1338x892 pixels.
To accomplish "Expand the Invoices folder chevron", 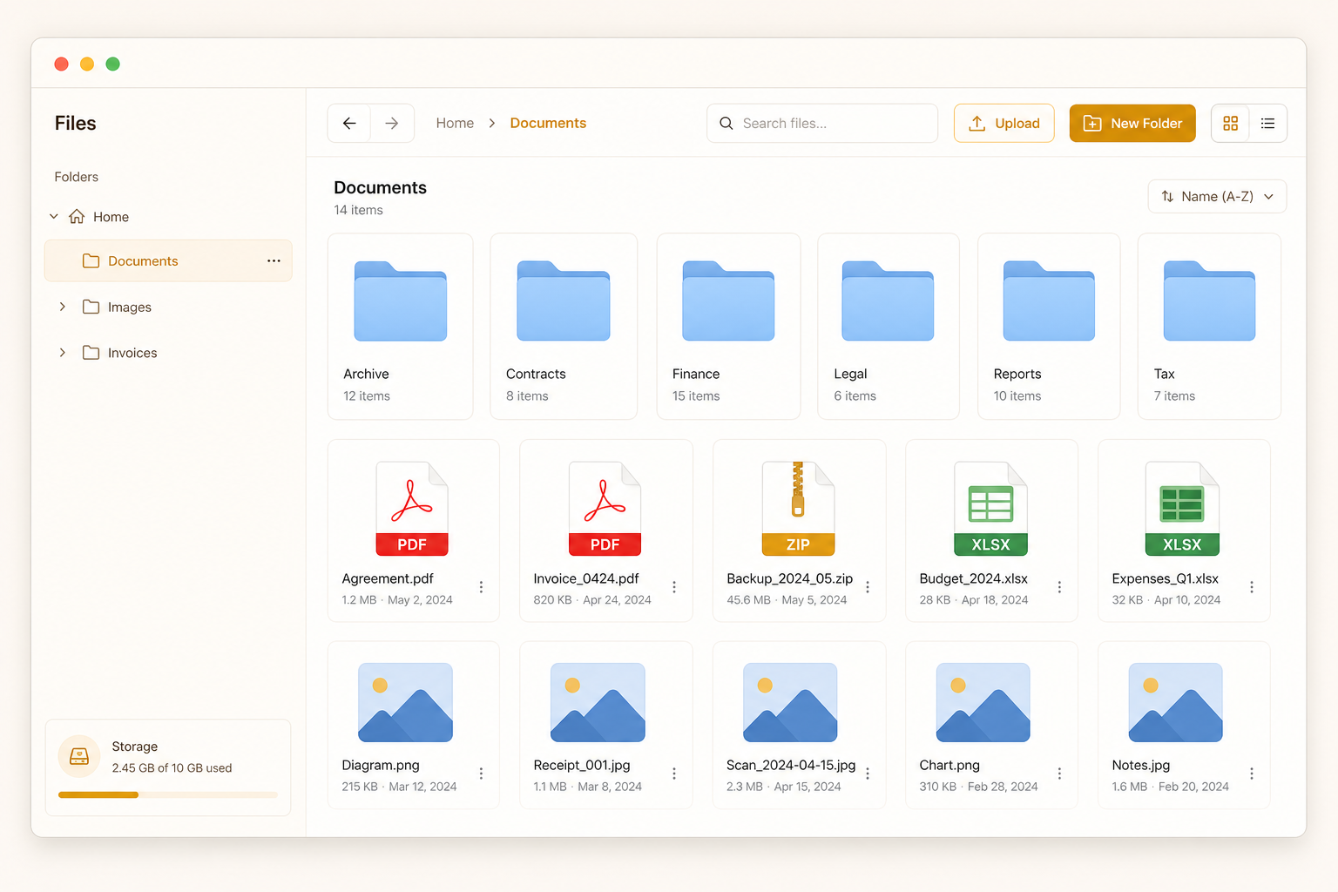I will tap(63, 353).
